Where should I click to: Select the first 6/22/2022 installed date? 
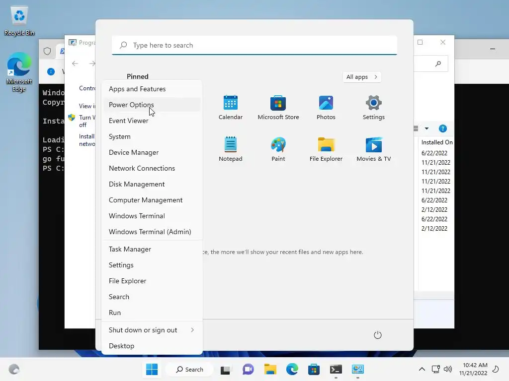pyautogui.click(x=434, y=153)
